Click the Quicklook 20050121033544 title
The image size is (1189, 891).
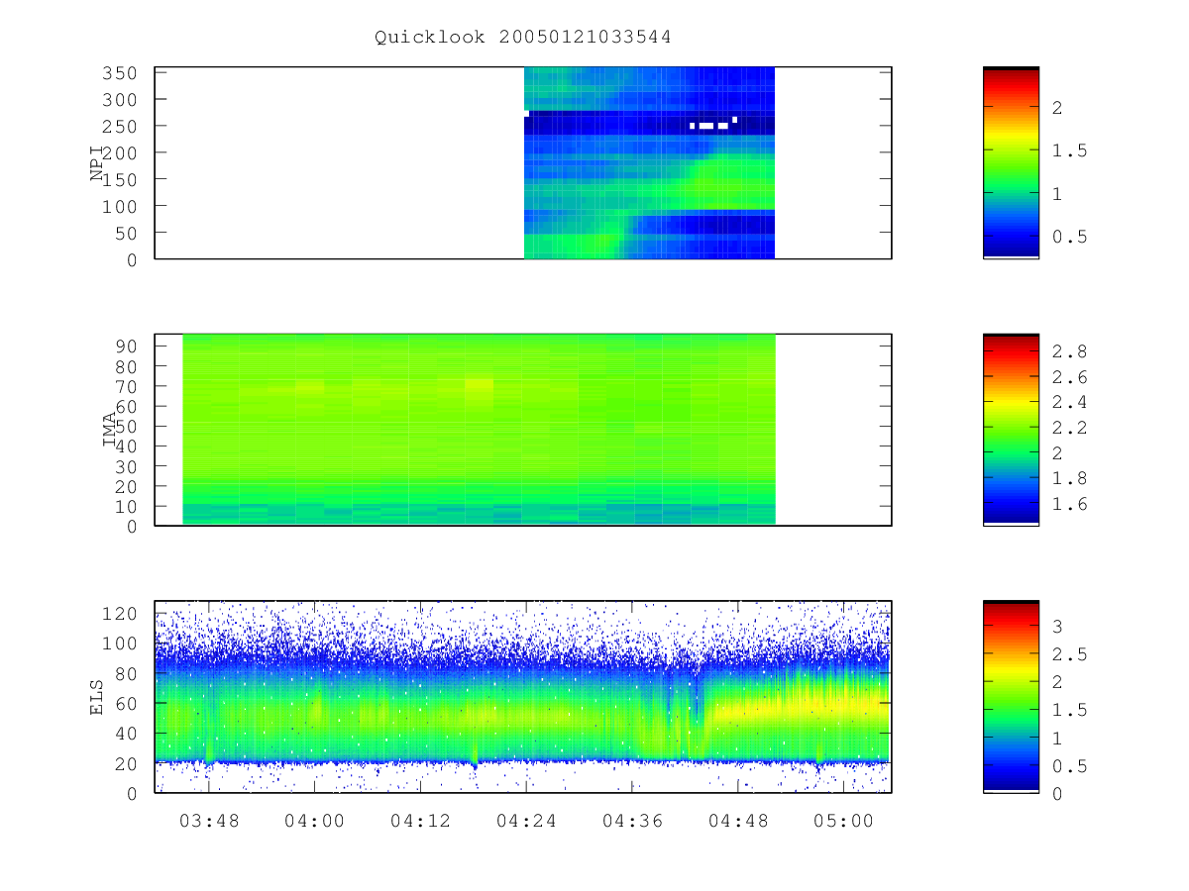tap(522, 38)
